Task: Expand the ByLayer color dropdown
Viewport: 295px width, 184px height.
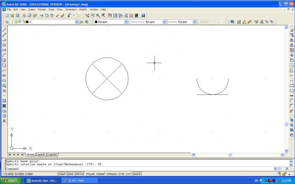Action: pos(126,22)
